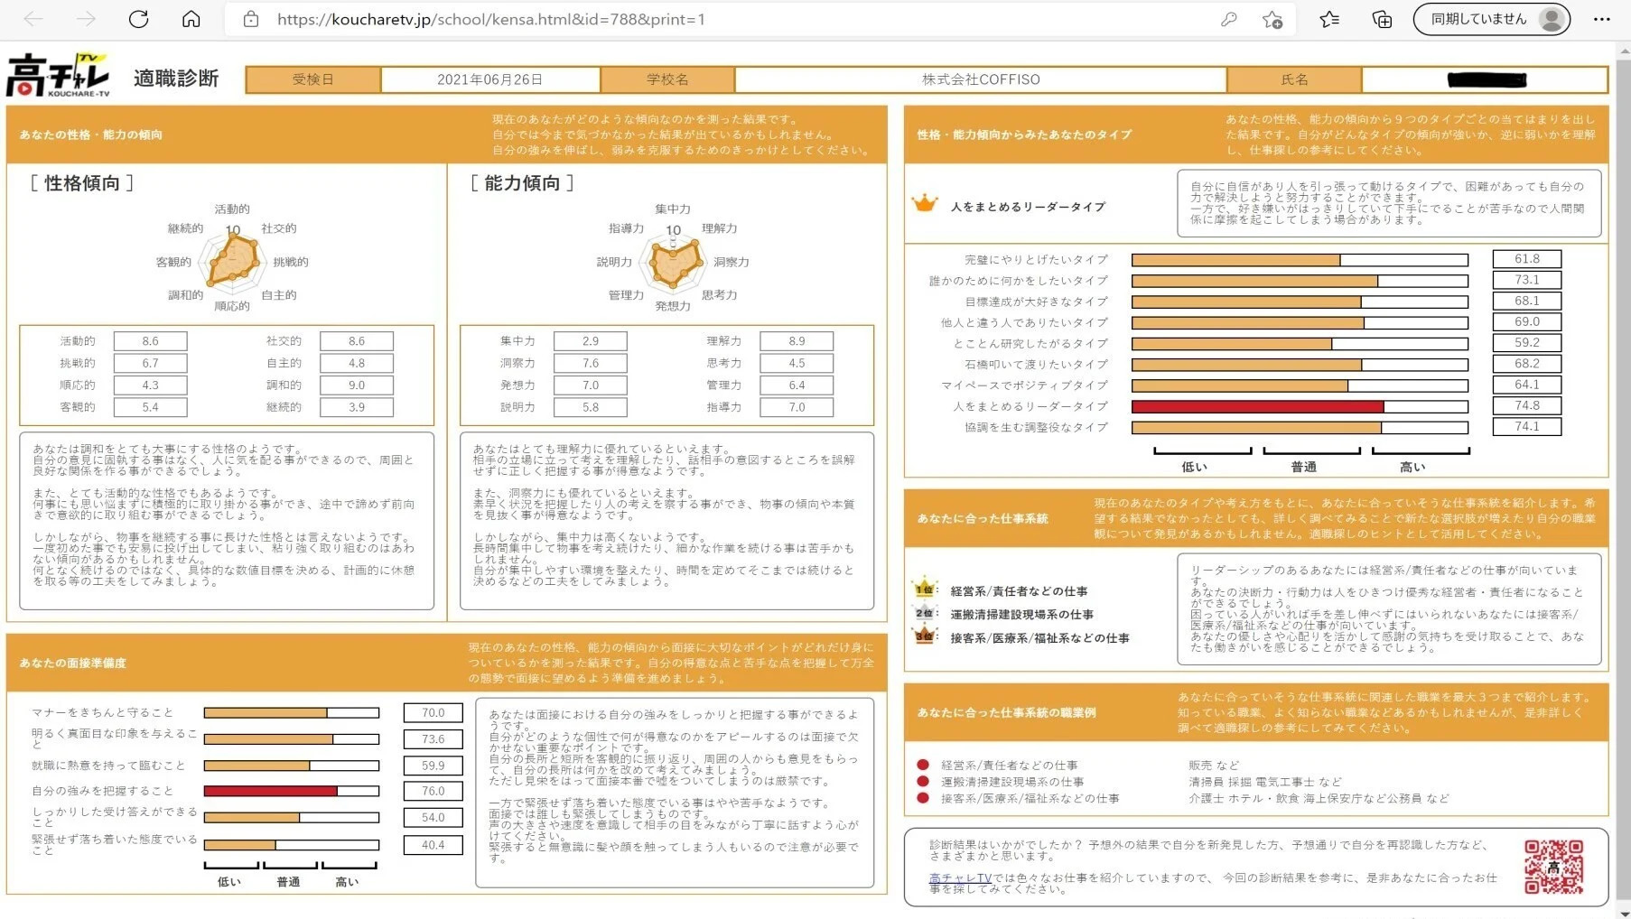Screen dimensions: 1631x919
Task: Click the 1位 rank badge for 経営系/責任者
Action: [x=925, y=589]
